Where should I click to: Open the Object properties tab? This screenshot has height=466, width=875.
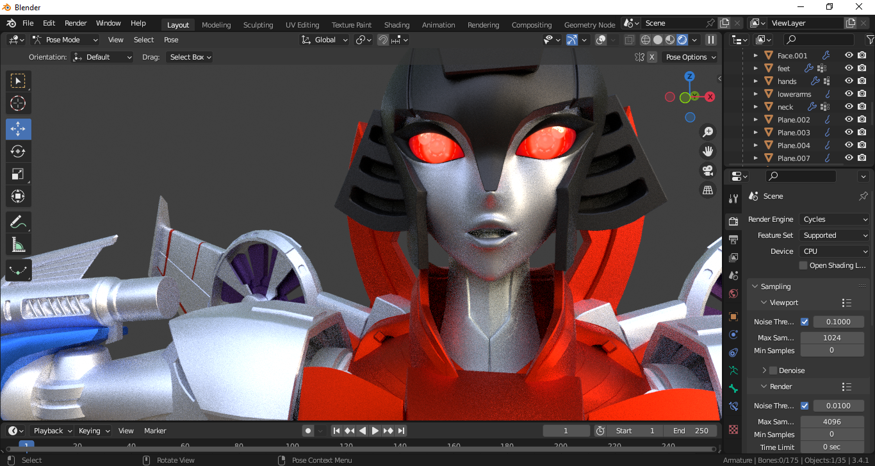(x=733, y=317)
